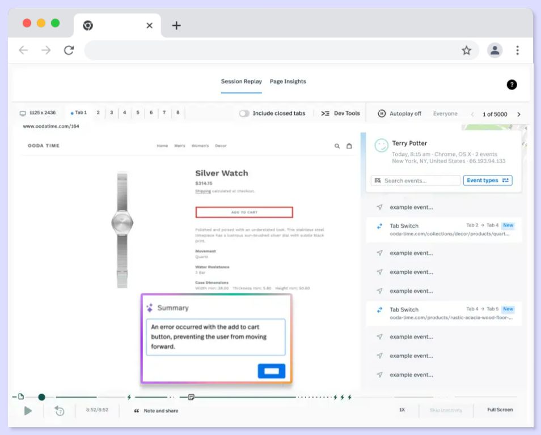The image size is (541, 435).
Task: Click the page icon at timeline start
Action: [21, 396]
